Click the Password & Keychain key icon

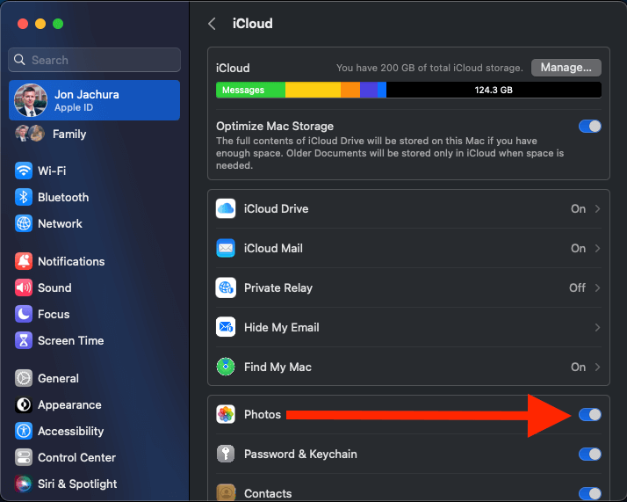226,454
